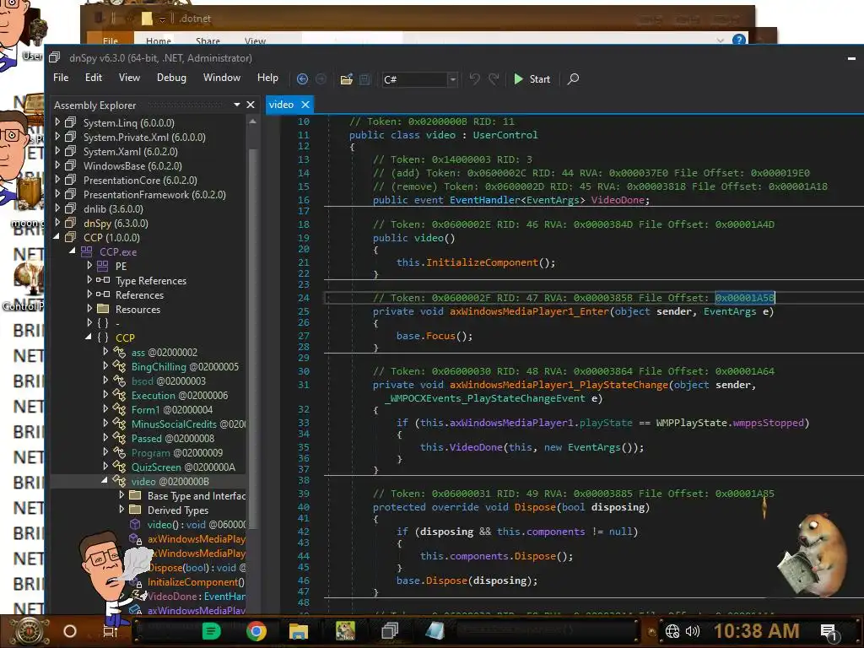Close the Assembly Explorer panel
Viewport: 864px width, 648px height.
click(251, 105)
